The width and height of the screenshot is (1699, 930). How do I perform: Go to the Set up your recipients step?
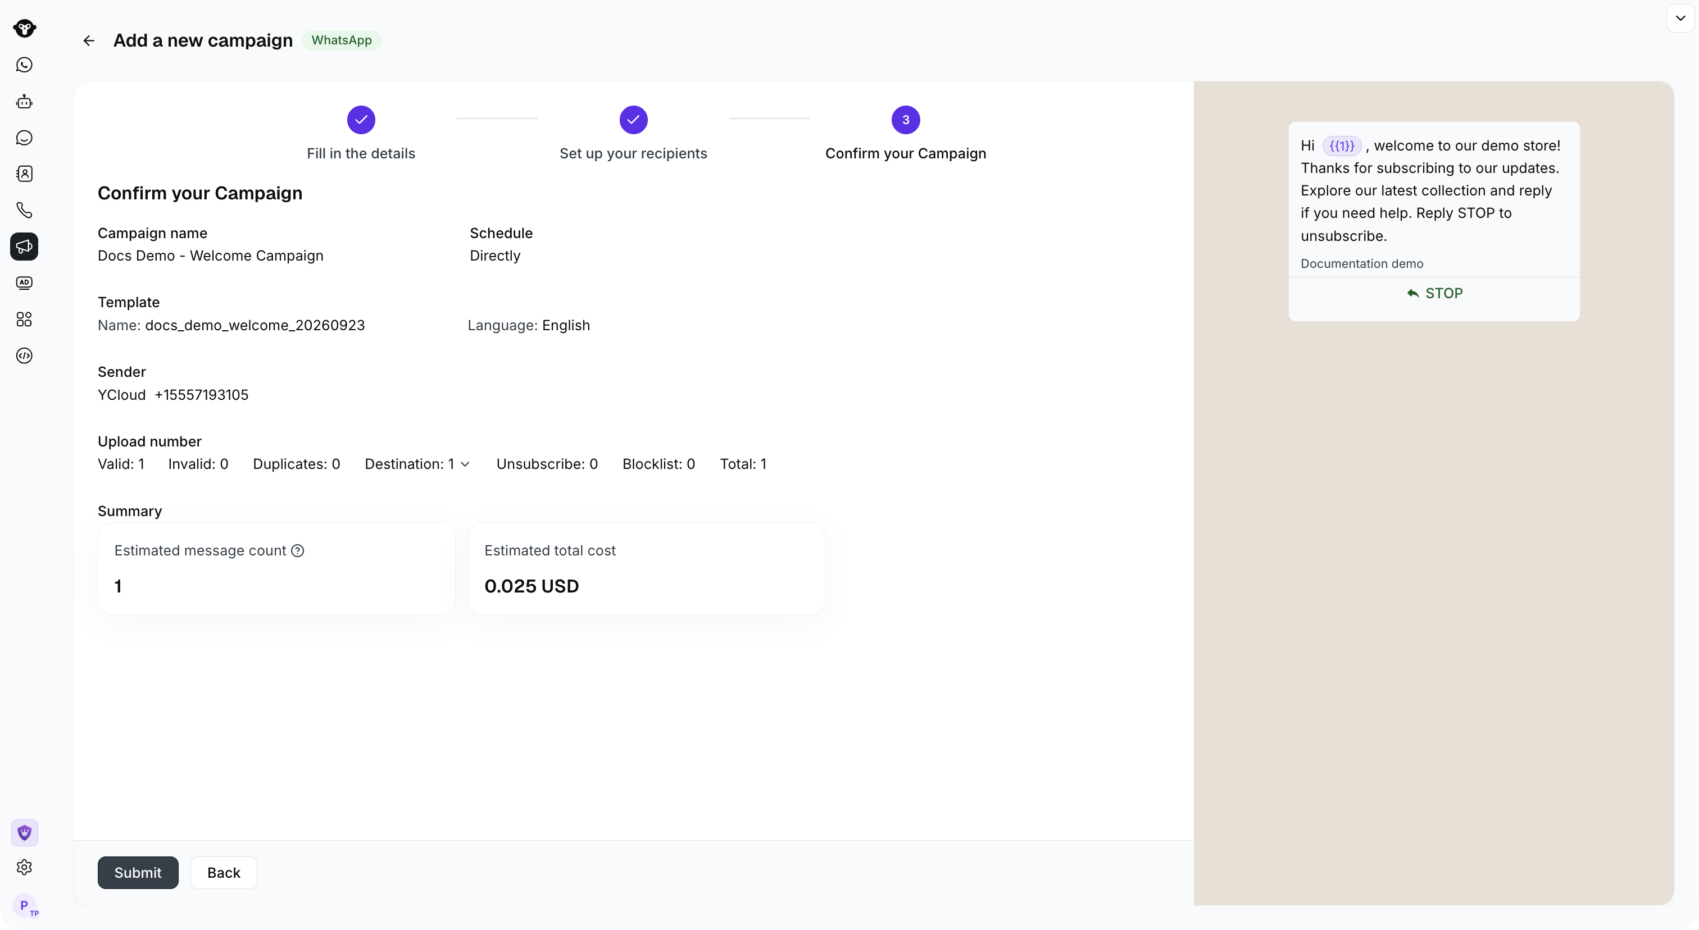pyautogui.click(x=633, y=134)
